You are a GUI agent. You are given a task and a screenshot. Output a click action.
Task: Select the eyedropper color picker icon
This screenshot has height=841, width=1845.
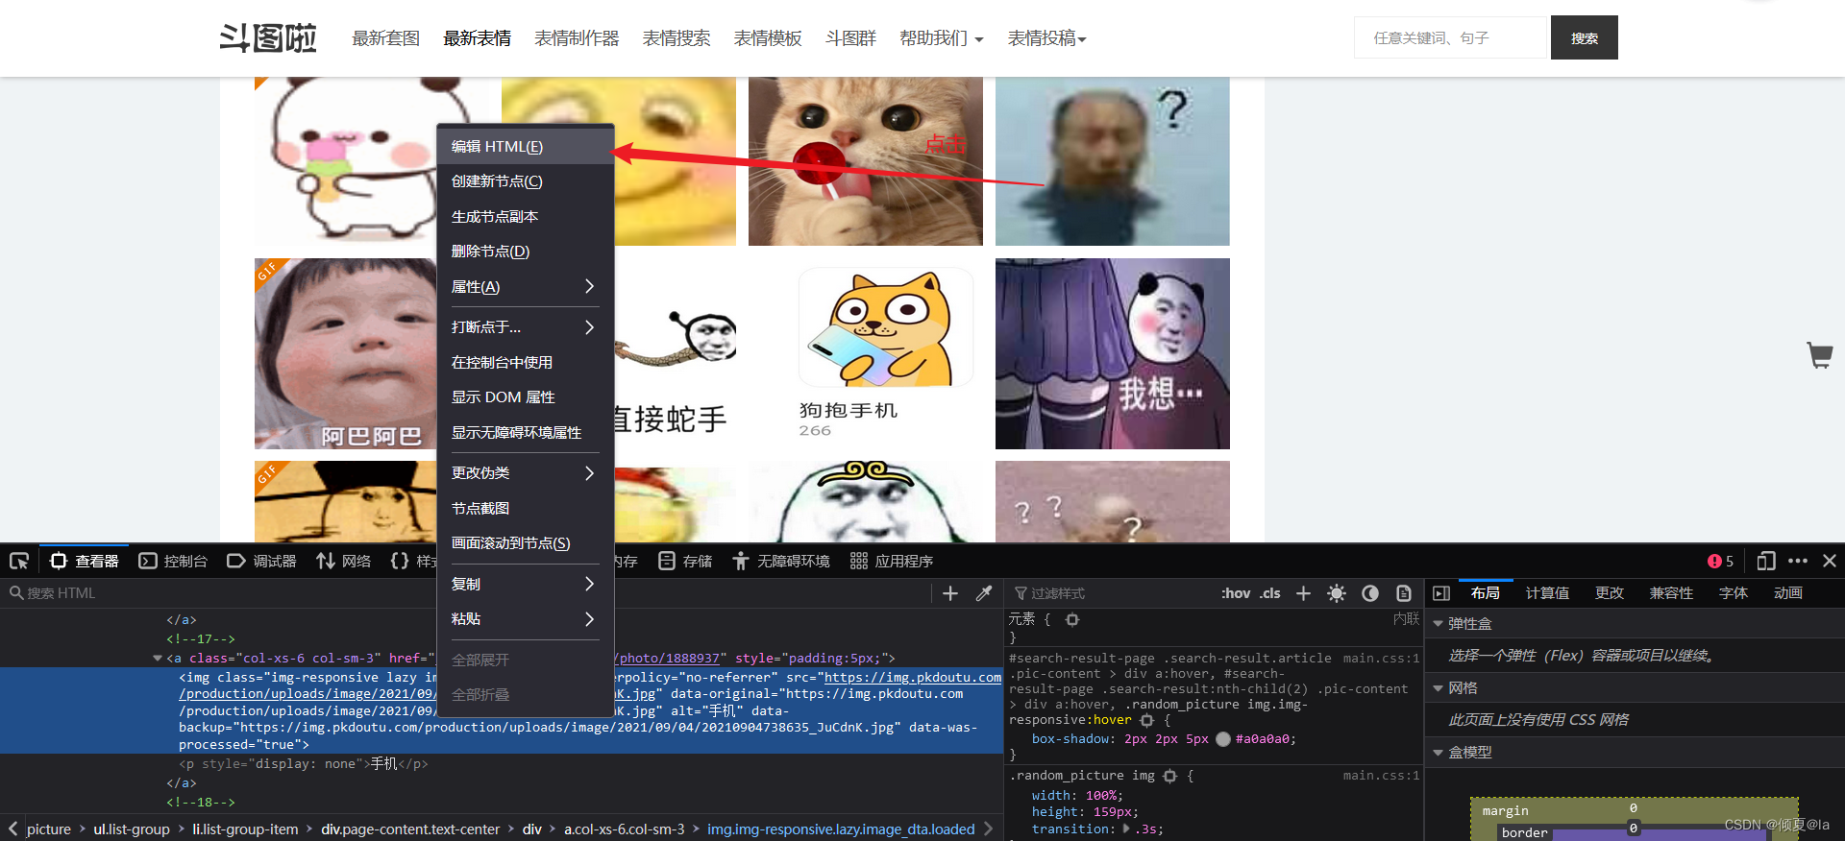point(984,593)
